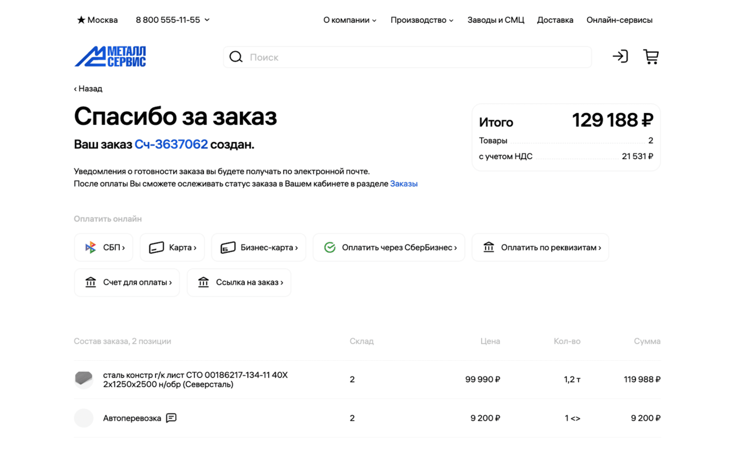
Task: Expand О компании menu
Action: pyautogui.click(x=350, y=20)
